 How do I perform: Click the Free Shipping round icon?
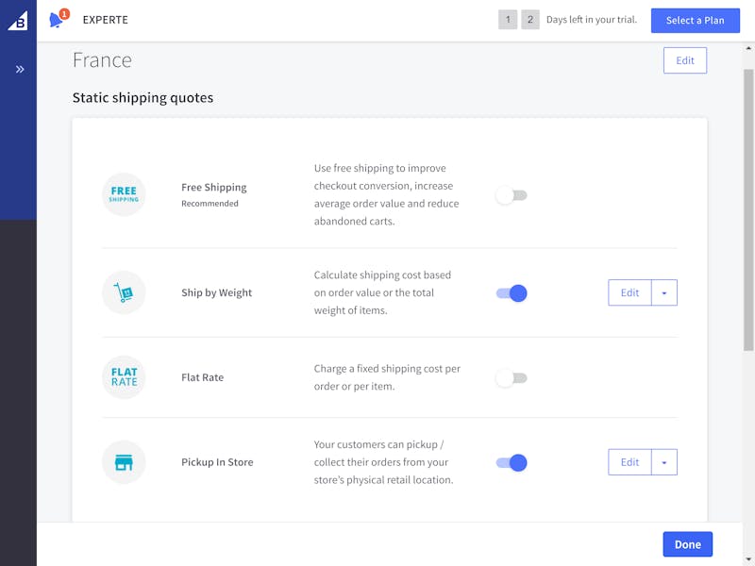[x=124, y=194]
